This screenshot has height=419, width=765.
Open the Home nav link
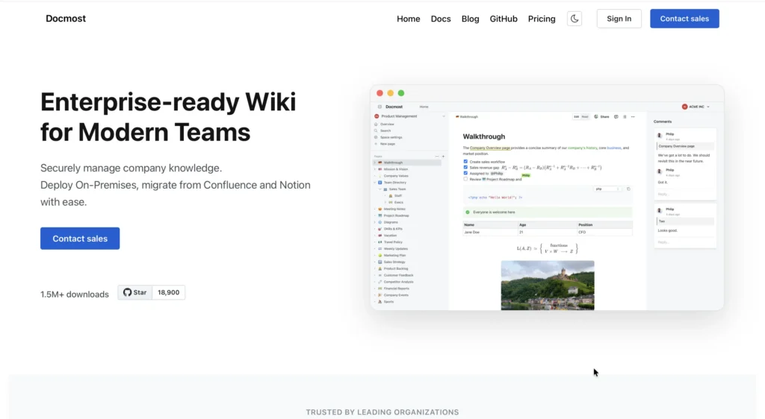[x=409, y=19]
